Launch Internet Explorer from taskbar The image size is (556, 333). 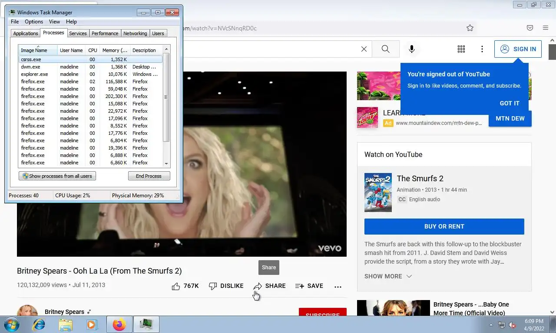[39, 324]
